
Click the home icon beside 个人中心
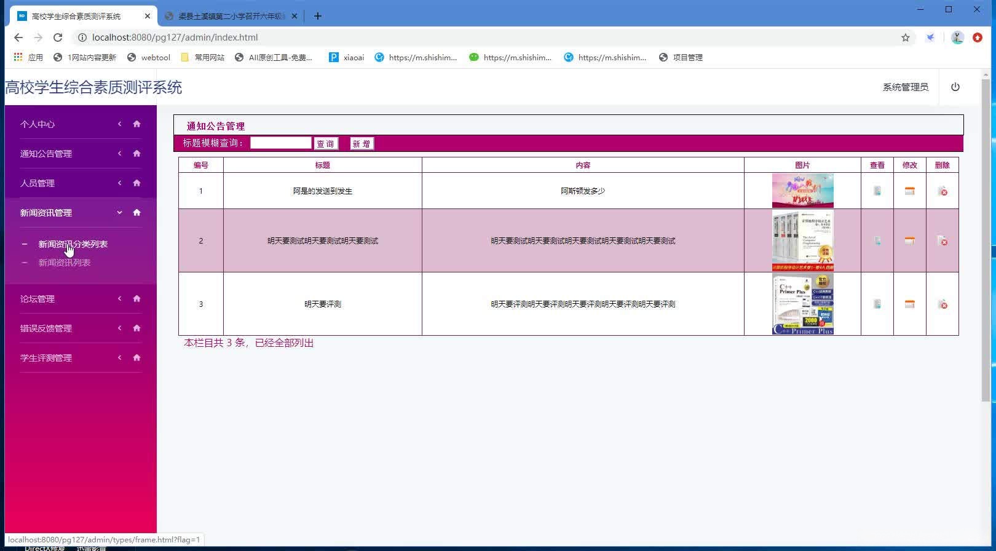pos(136,124)
